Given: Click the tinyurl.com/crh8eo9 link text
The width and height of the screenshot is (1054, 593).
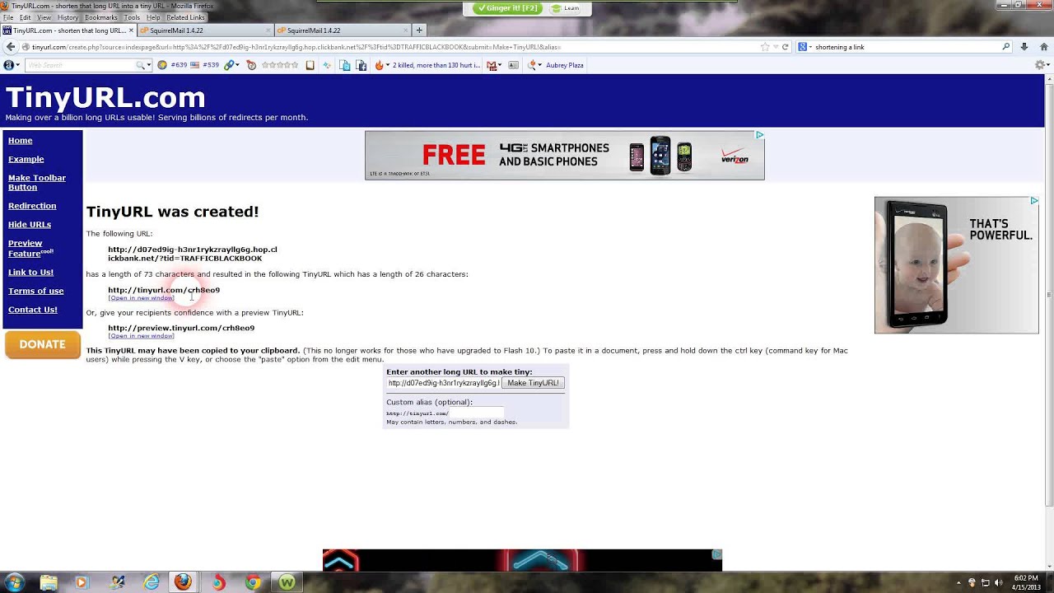Looking at the screenshot, I should coord(164,290).
